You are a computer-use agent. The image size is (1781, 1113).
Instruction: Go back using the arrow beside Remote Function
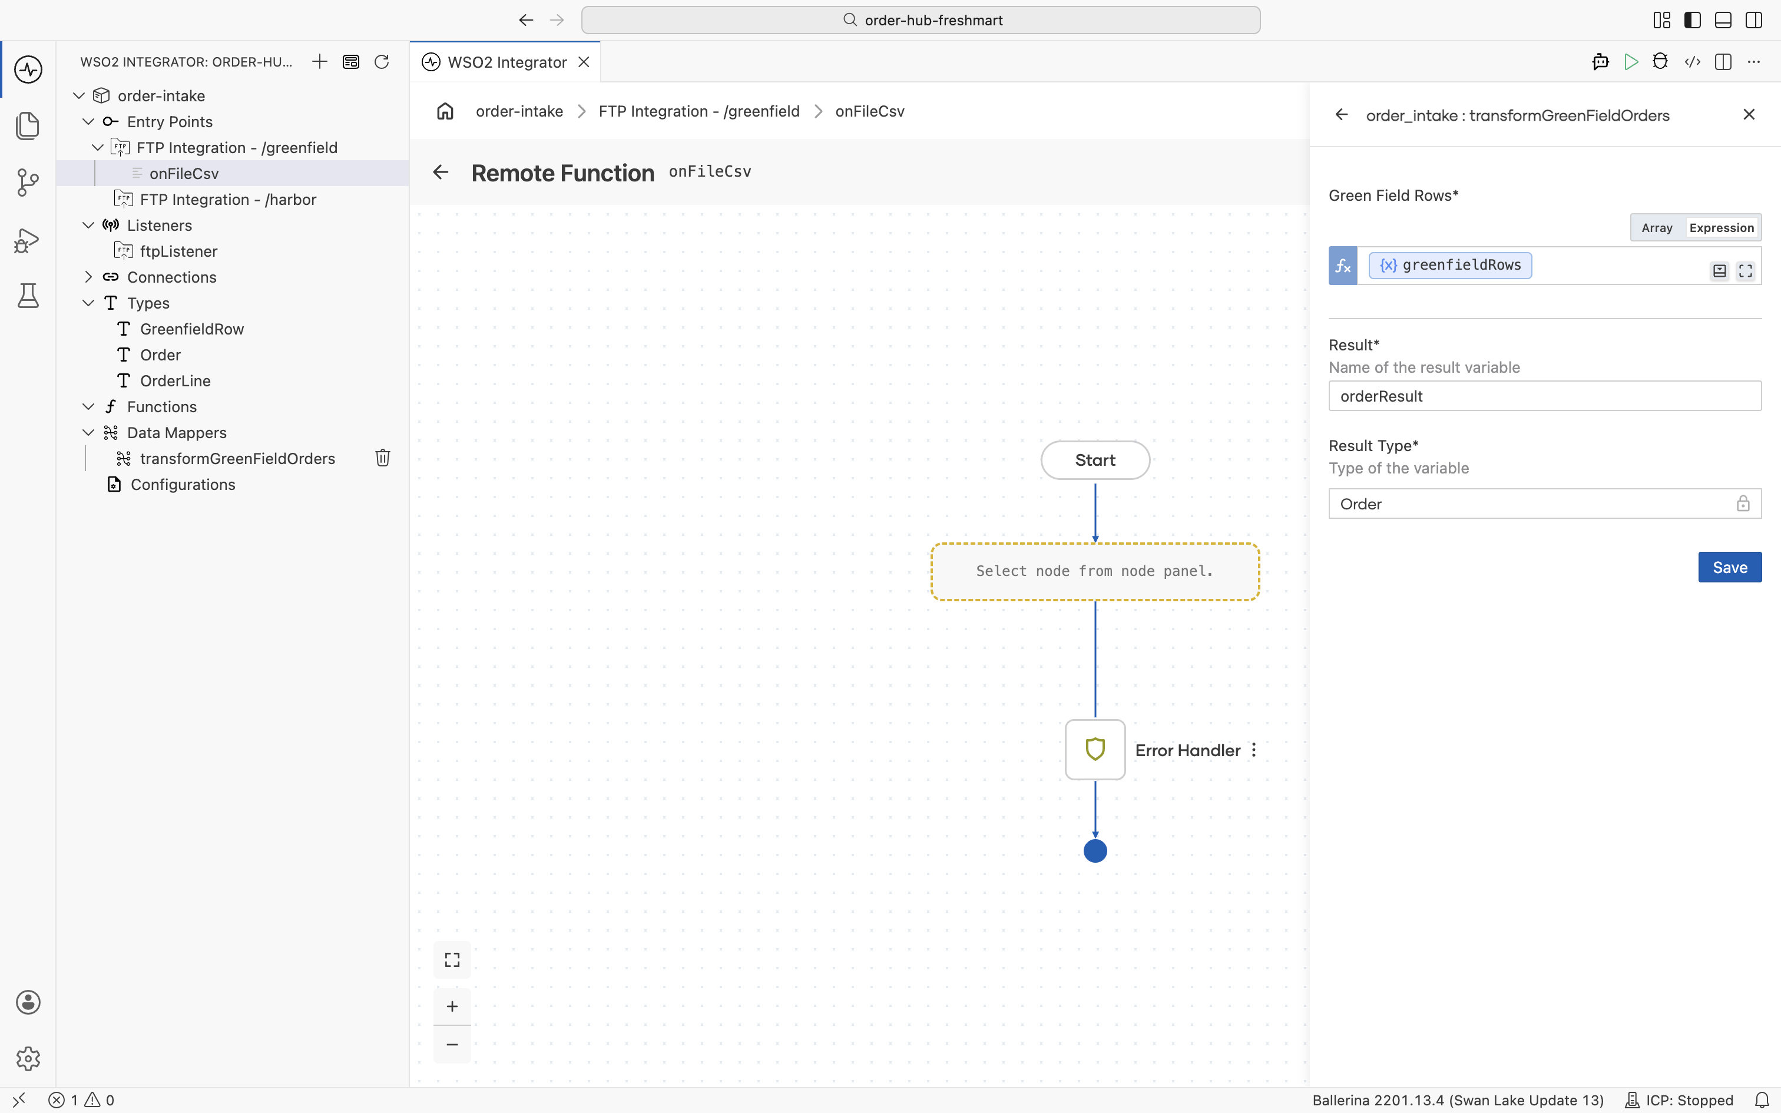tap(441, 172)
